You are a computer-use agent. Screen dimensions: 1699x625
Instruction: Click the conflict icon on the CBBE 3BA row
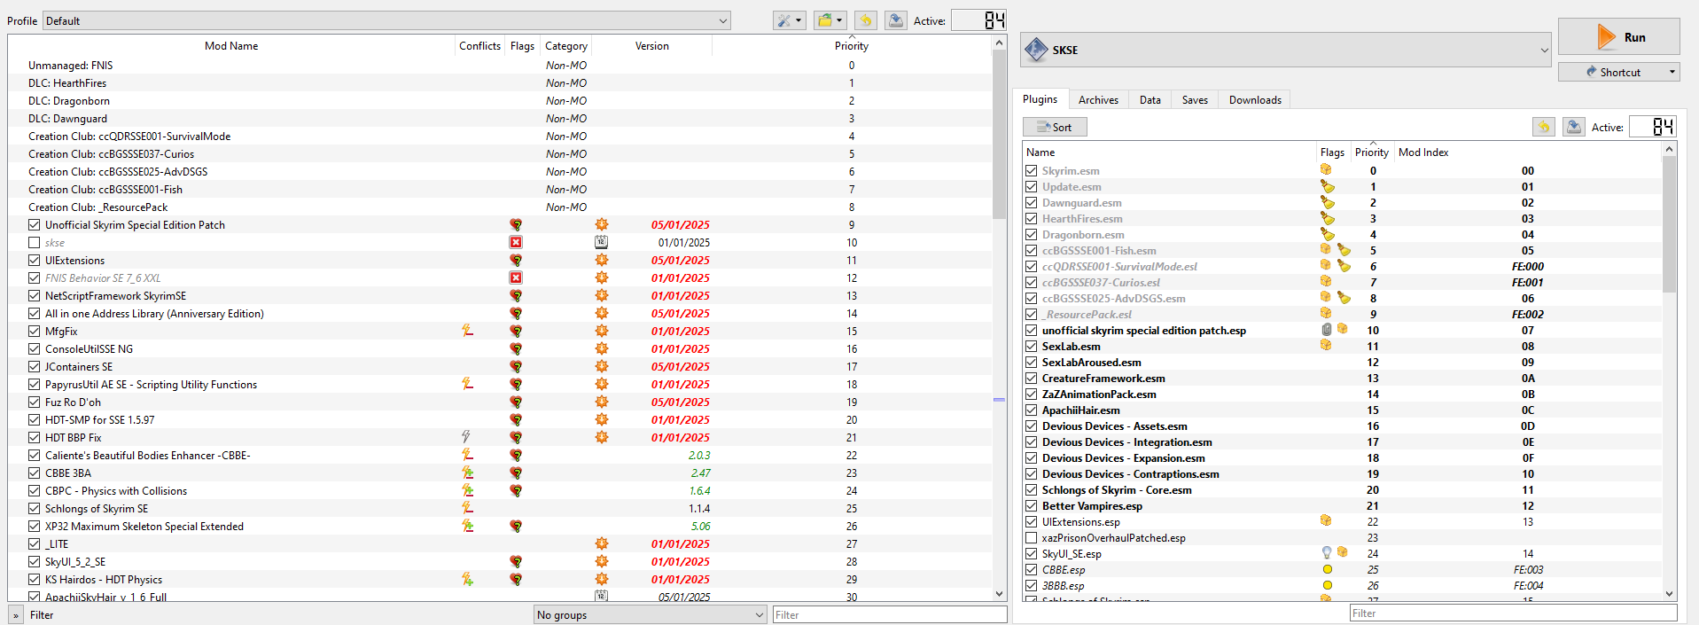(x=467, y=473)
